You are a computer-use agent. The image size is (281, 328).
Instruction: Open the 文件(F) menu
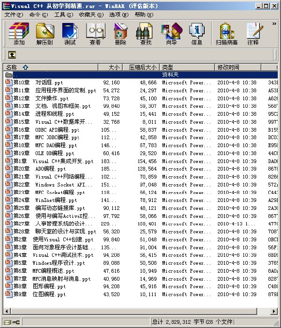pos(14,15)
